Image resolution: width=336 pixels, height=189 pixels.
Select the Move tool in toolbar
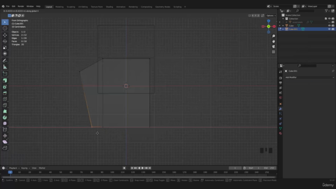click(x=5, y=35)
